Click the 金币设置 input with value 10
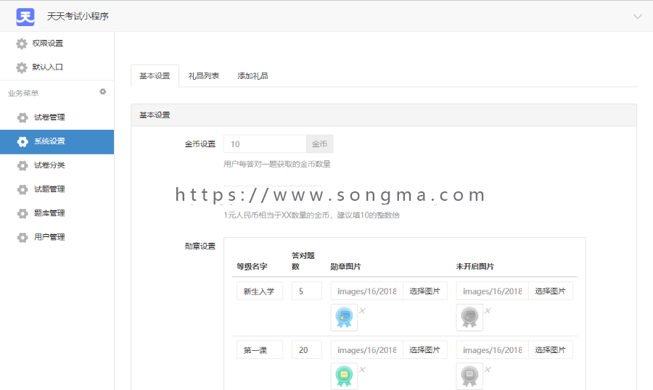Image resolution: width=653 pixels, height=390 pixels. 265,144
